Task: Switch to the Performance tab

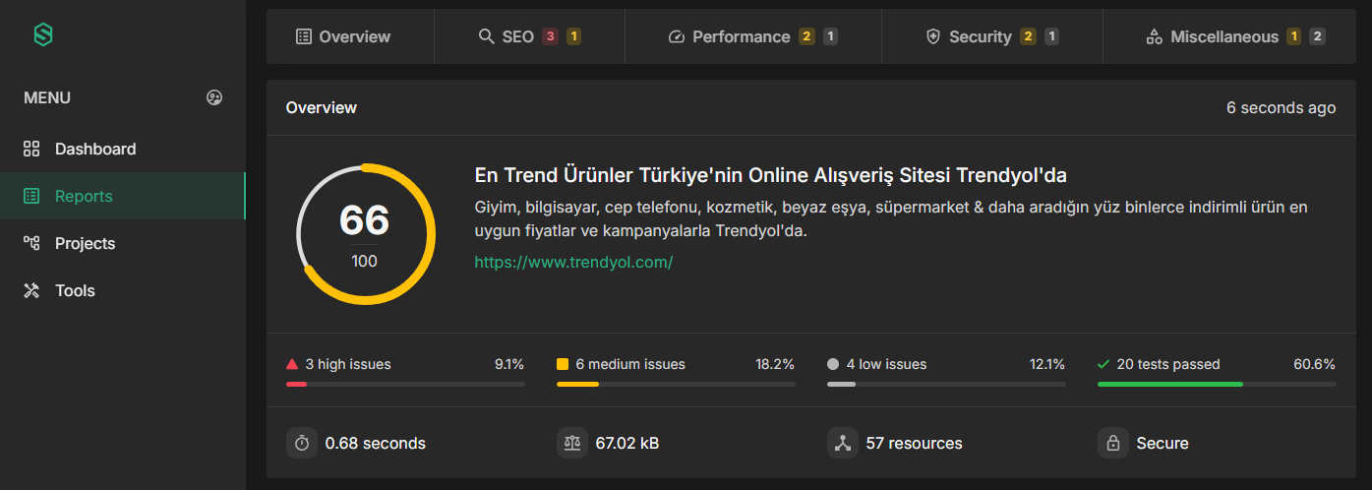Action: [x=753, y=36]
